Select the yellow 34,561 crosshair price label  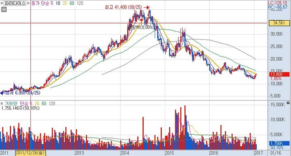279,23
